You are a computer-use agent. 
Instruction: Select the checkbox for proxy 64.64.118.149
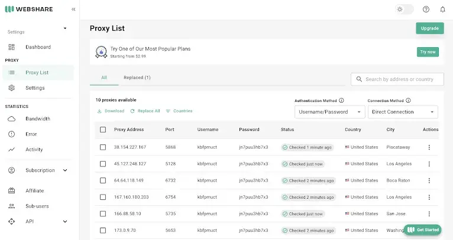pyautogui.click(x=103, y=180)
